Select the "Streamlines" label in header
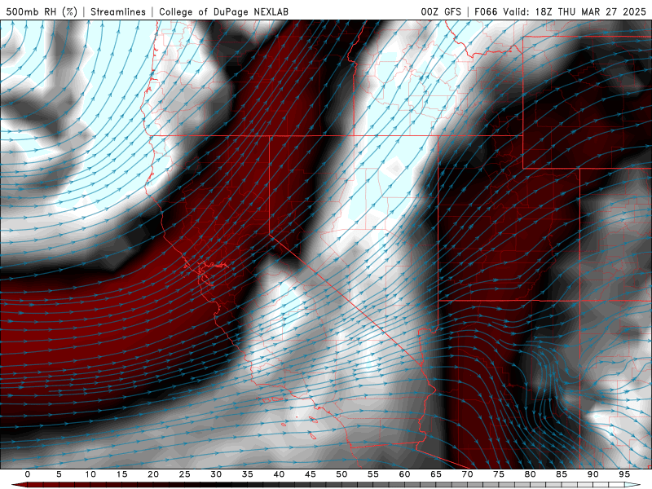Screen dimensions: 652x489 118,11
